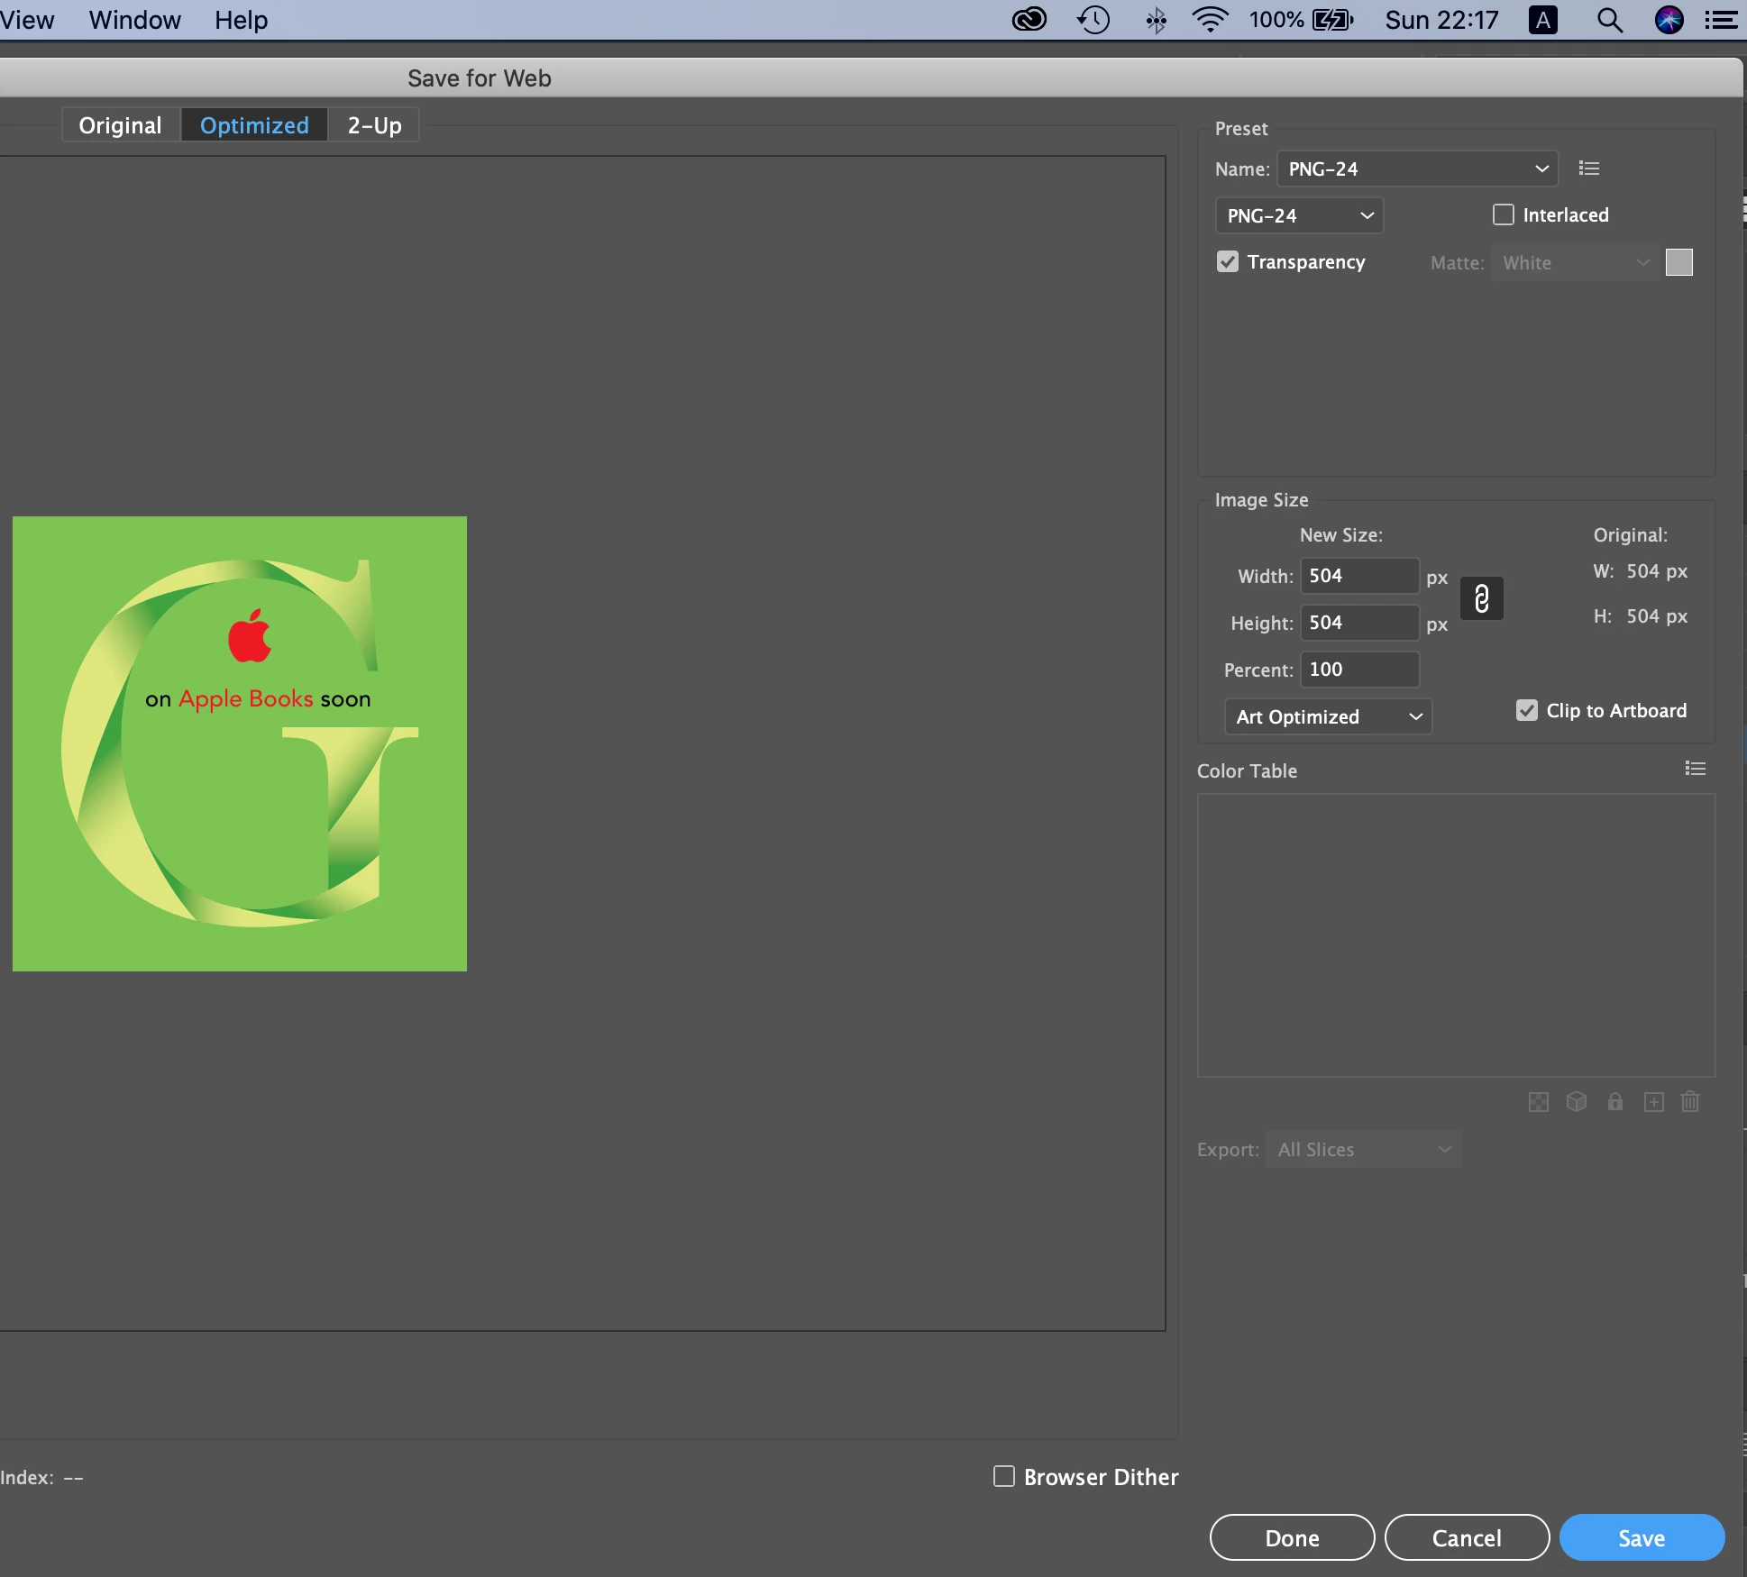The image size is (1747, 1577).
Task: Toggle the Clip to Artboard checkbox
Action: [1526, 710]
